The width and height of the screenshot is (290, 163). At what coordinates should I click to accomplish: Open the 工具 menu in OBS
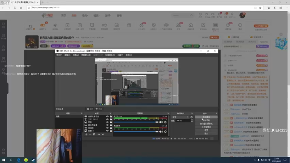(x=120, y=55)
